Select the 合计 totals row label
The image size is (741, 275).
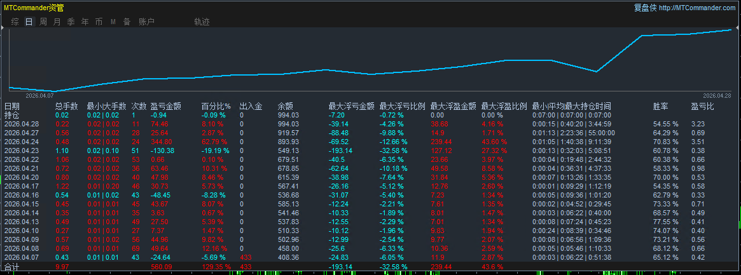pos(12,267)
